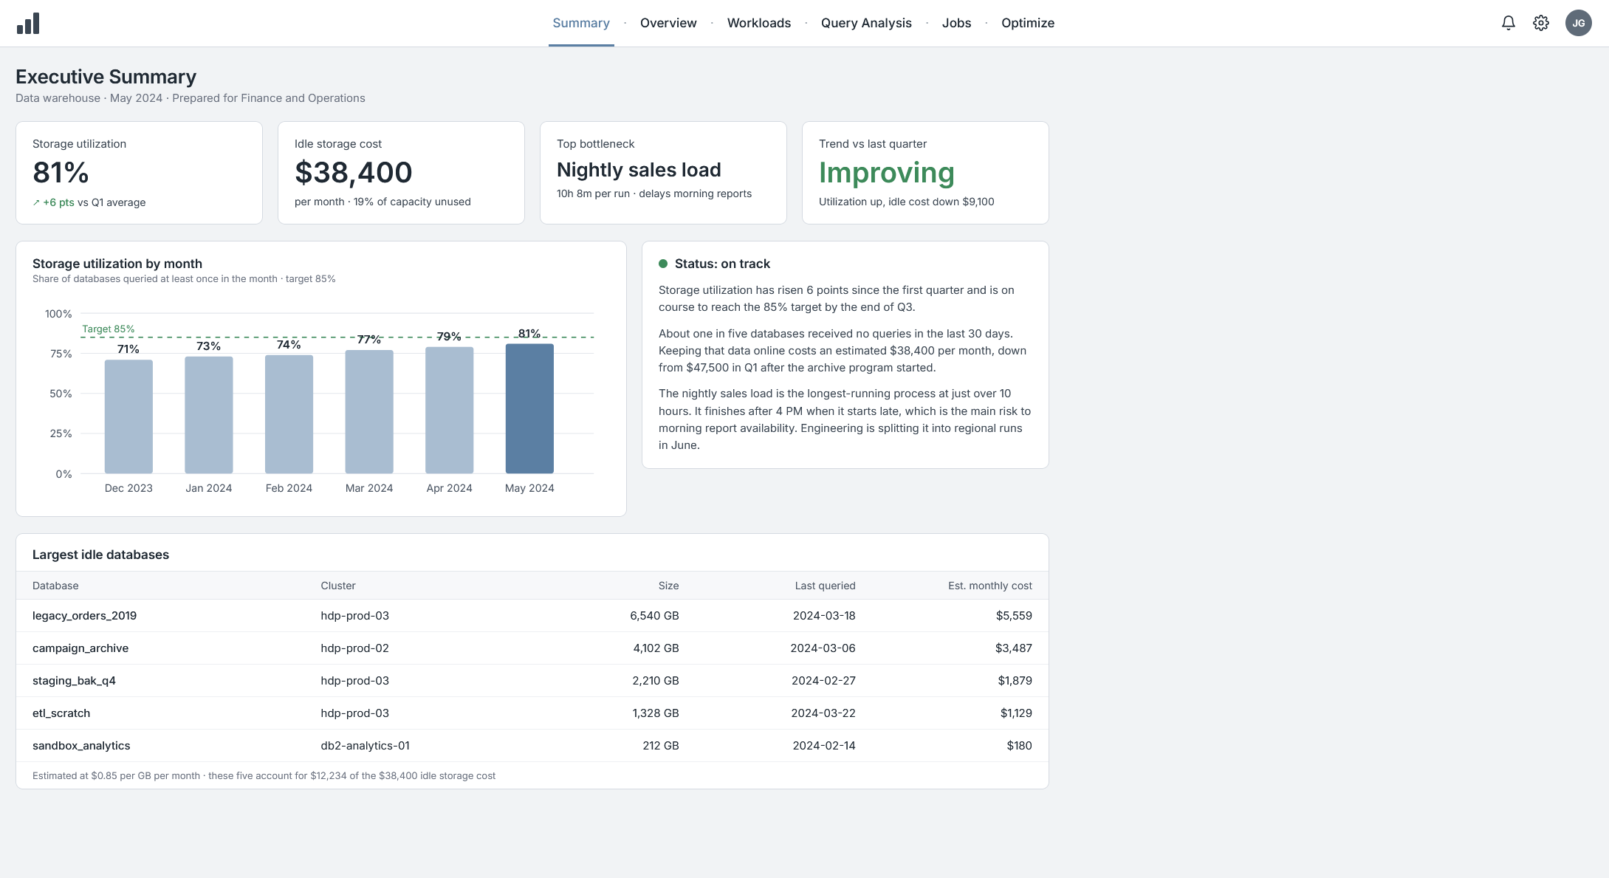Screen dimensions: 1609x878
Task: Click the Mar 2024 bar in chart
Action: point(369,411)
